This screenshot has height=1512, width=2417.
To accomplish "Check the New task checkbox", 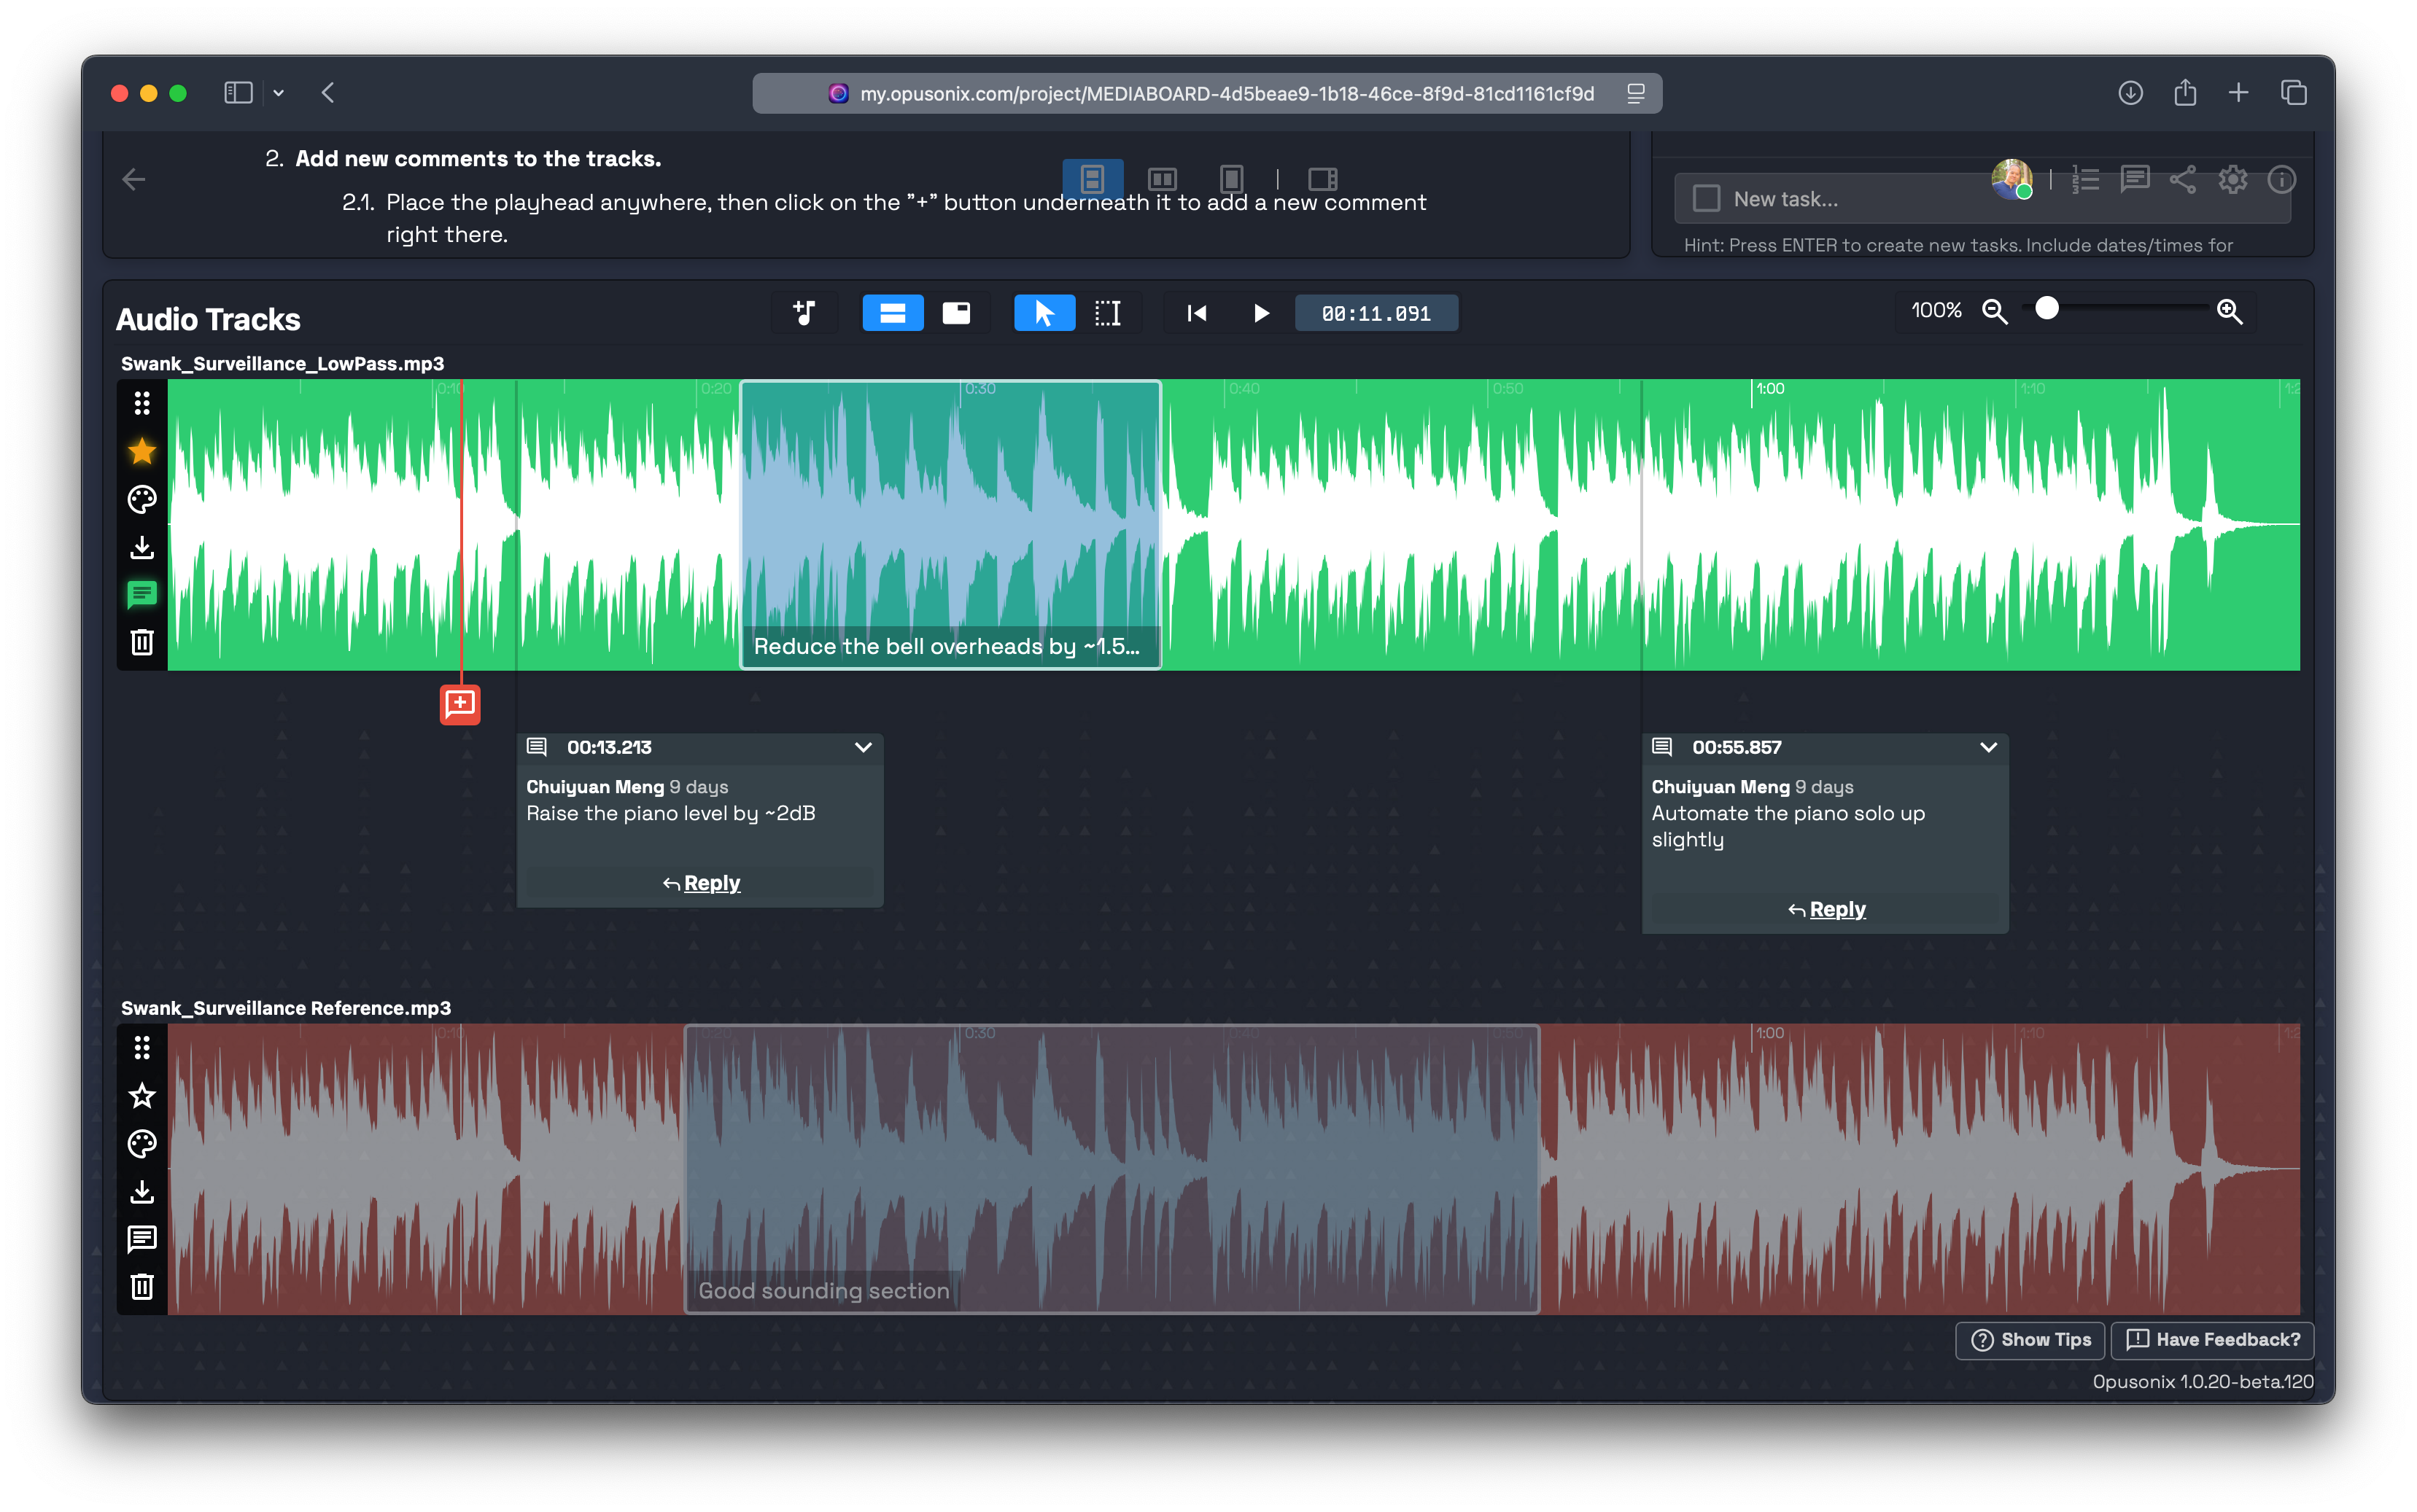I will click(x=1706, y=199).
